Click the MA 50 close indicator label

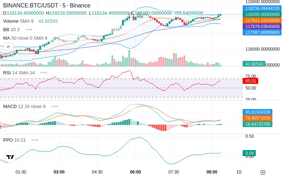pyautogui.click(x=25, y=38)
